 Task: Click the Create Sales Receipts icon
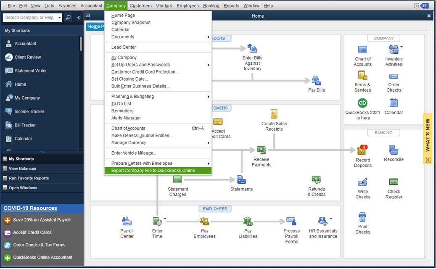click(274, 114)
